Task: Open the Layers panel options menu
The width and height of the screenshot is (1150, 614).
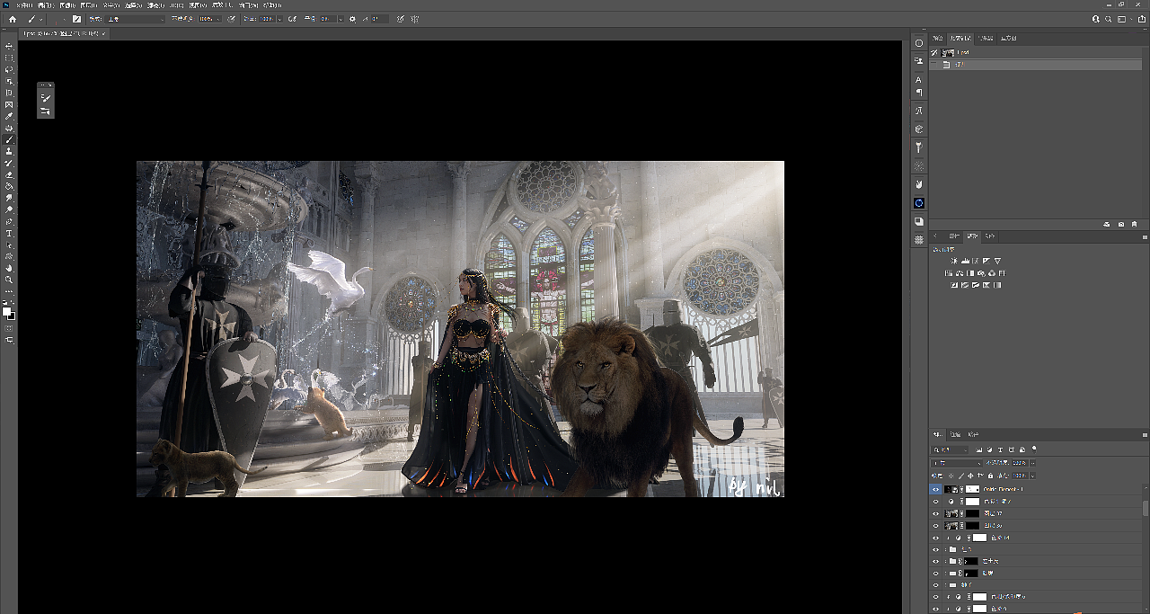Action: click(1145, 433)
